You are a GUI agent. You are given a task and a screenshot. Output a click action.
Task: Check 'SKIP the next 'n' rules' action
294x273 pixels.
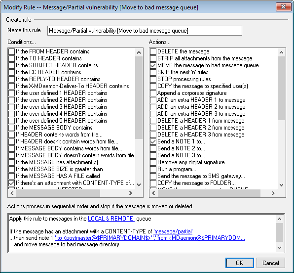coord(153,72)
